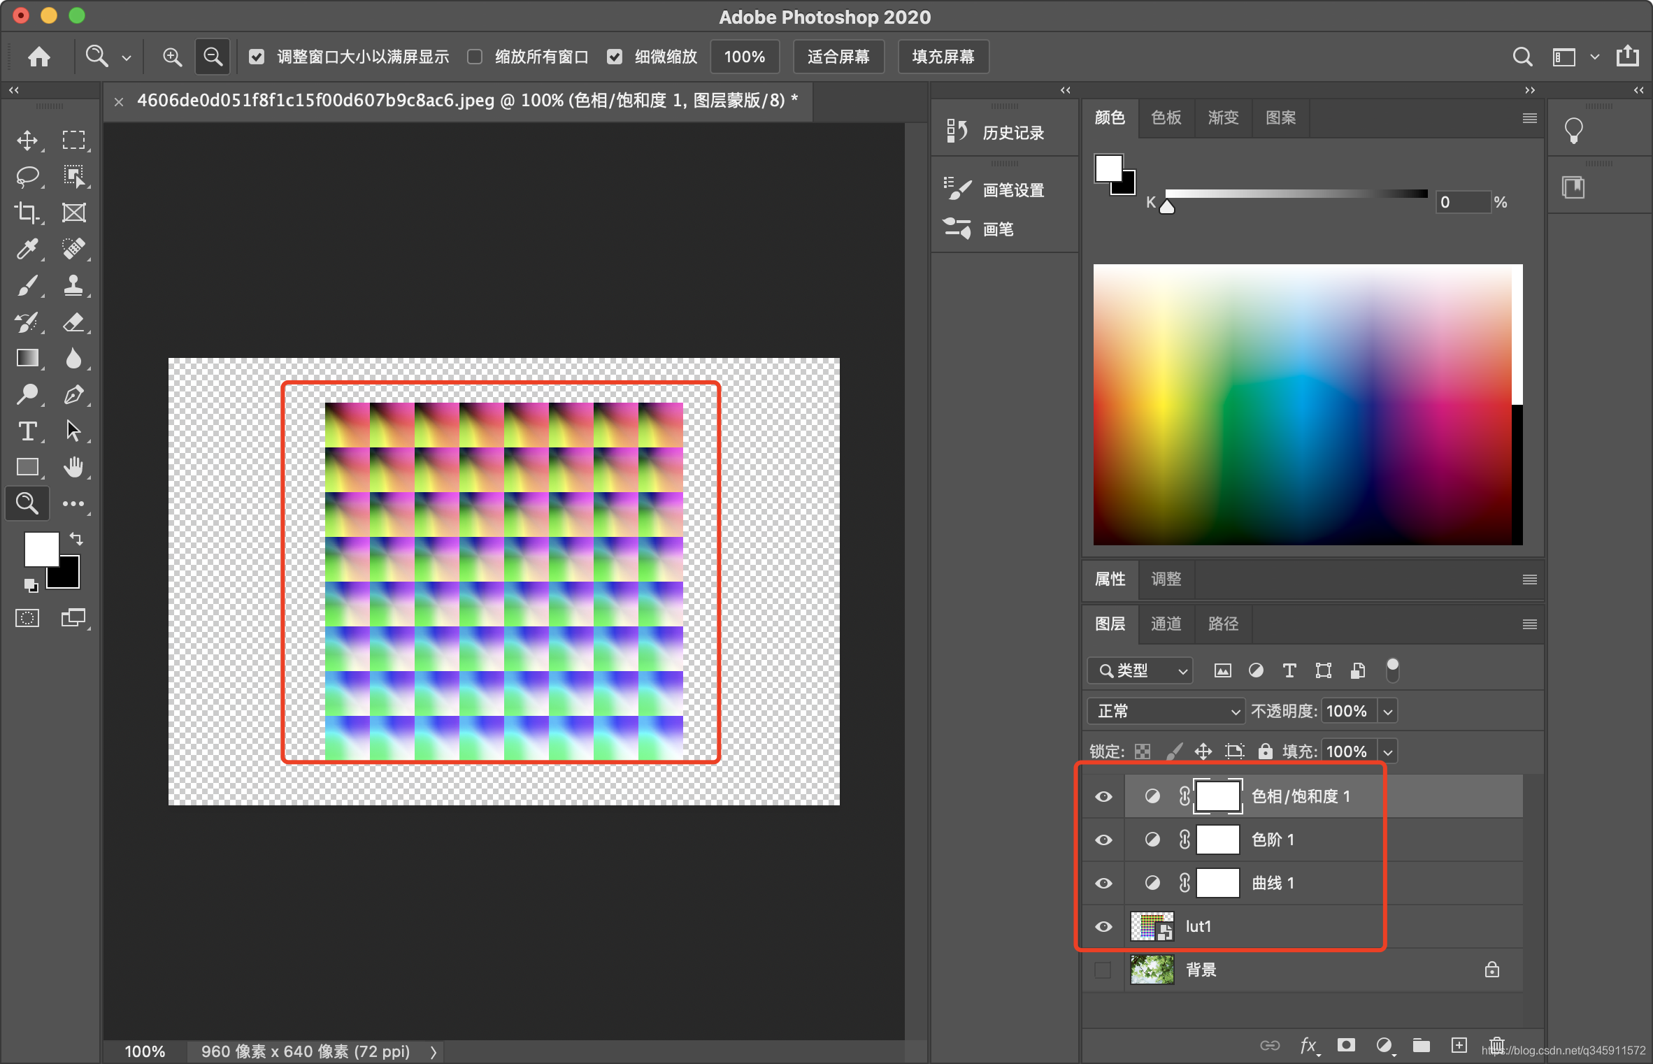
Task: Delete layer with the trash icon
Action: pyautogui.click(x=1496, y=1045)
